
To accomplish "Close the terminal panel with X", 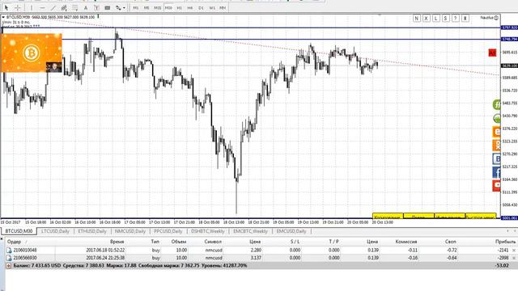I will [x=2, y=238].
